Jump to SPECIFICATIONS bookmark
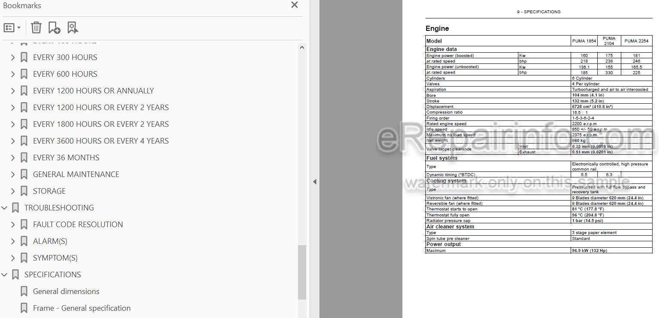The width and height of the screenshot is (659, 318). (53, 275)
